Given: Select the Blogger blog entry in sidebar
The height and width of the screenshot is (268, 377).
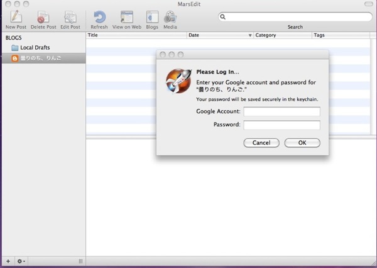Looking at the screenshot, I should click(x=44, y=59).
